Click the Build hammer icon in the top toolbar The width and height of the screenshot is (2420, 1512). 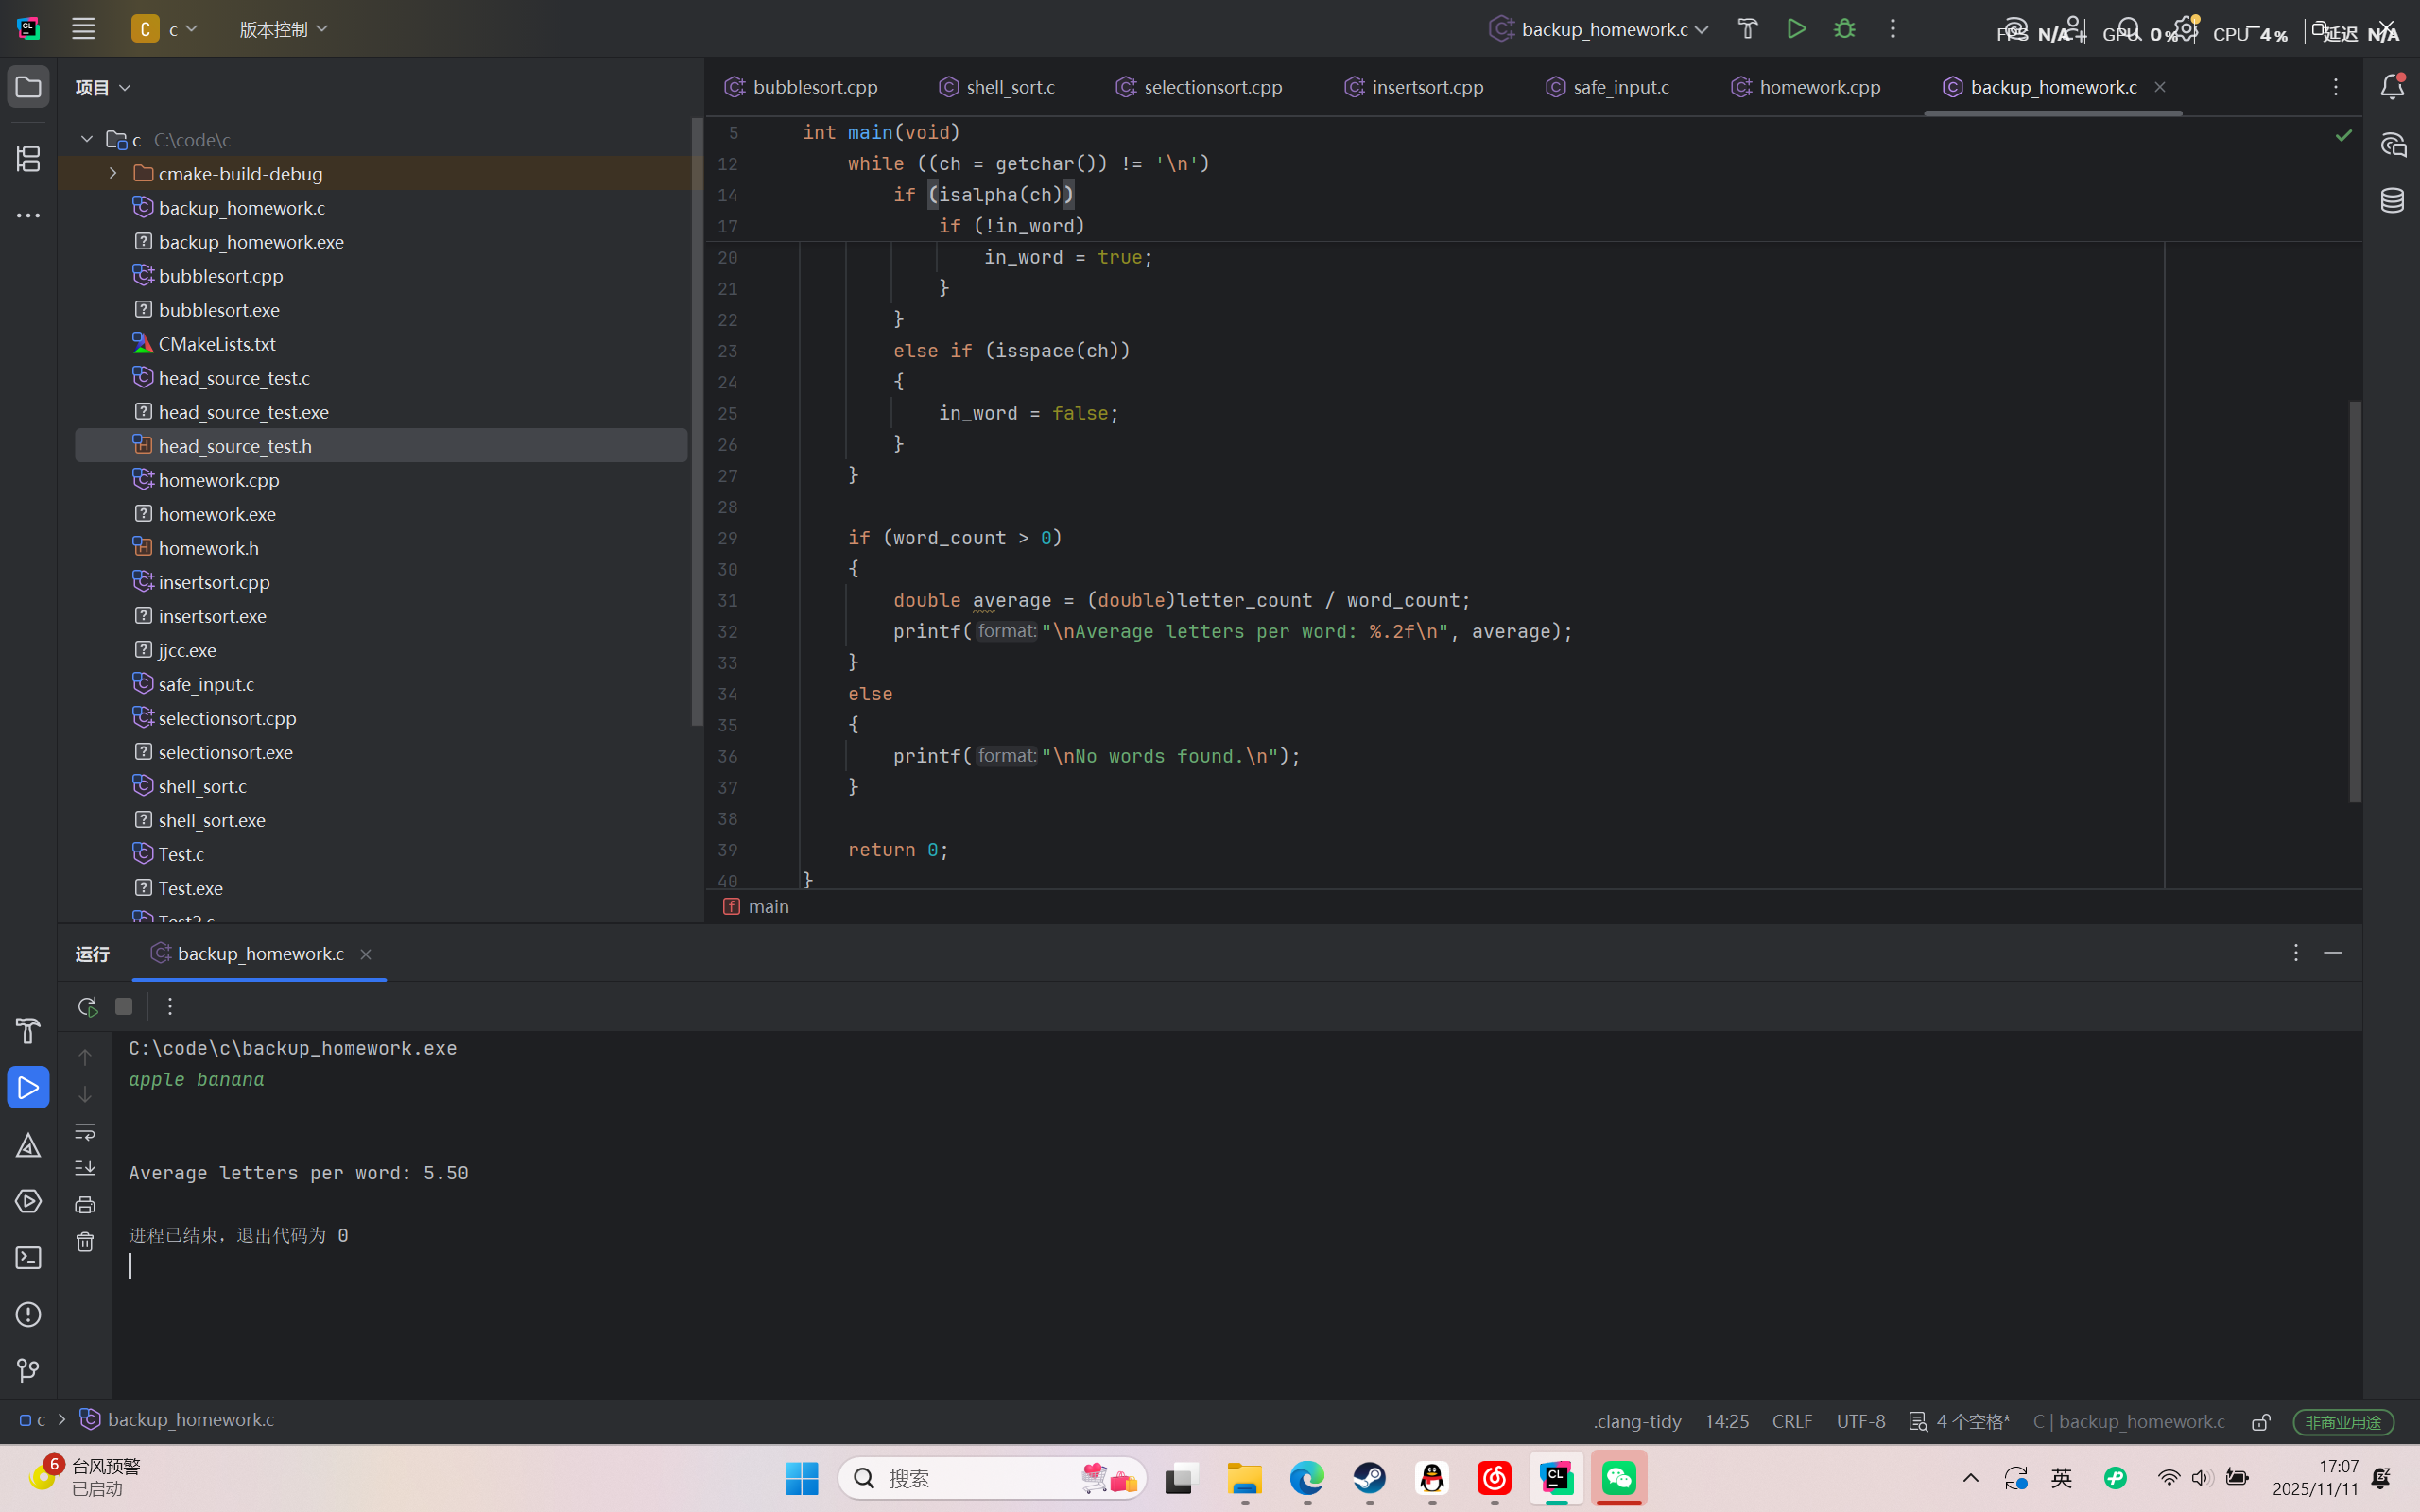[1747, 29]
